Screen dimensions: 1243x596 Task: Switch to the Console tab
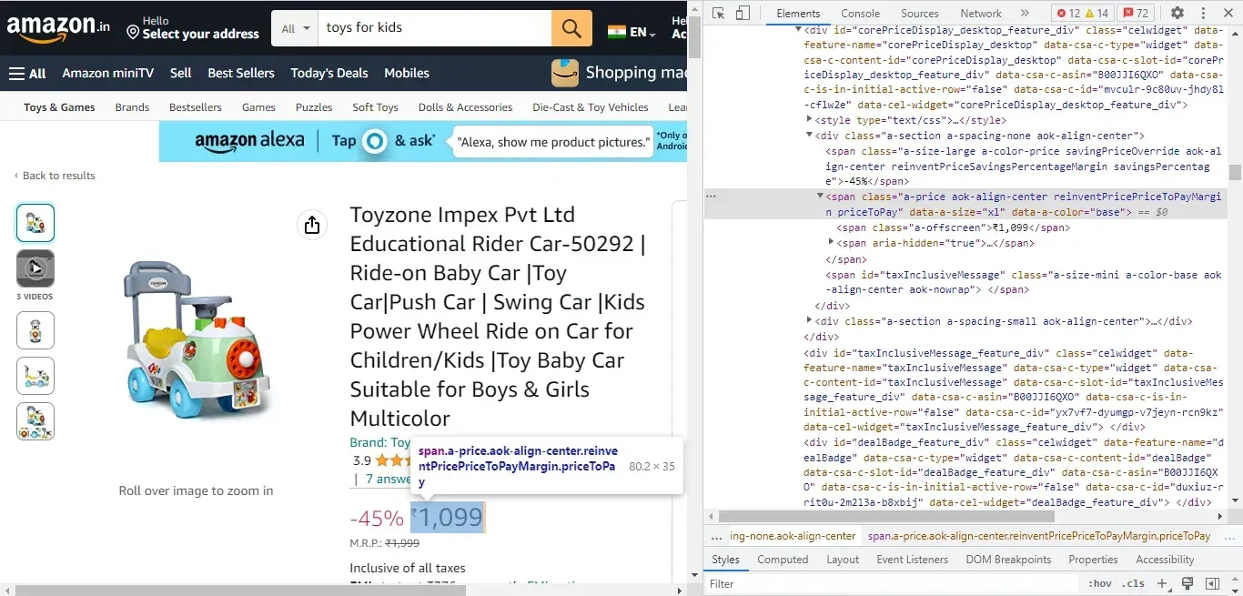pos(860,13)
